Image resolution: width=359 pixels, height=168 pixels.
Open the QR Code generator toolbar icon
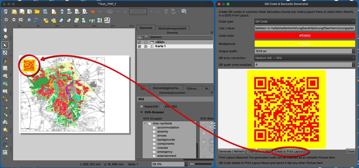107,20
